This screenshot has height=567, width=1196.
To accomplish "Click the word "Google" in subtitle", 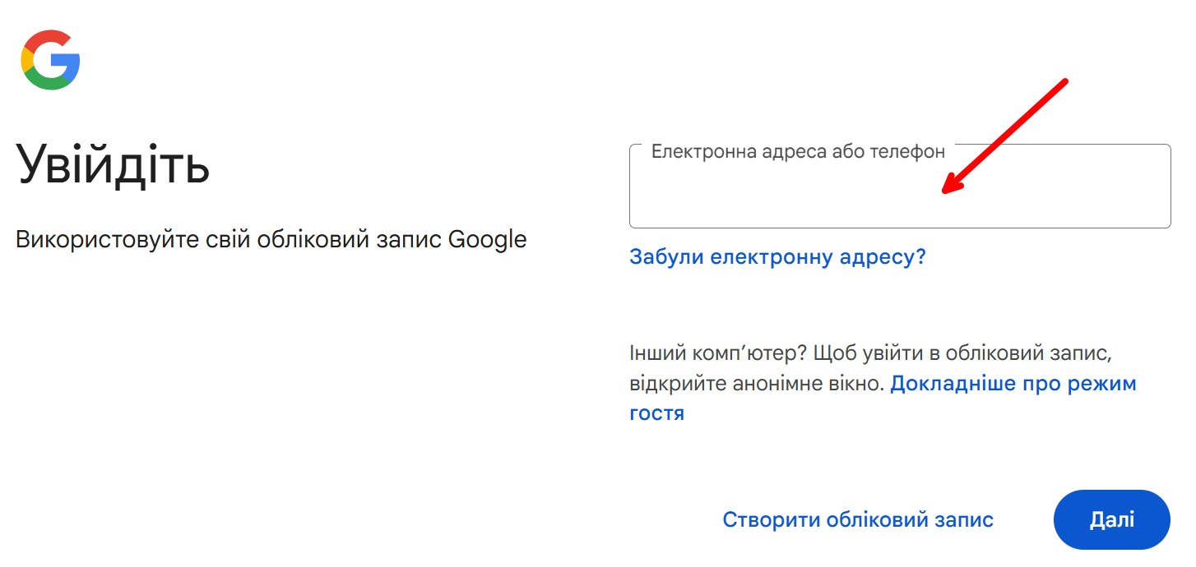I will point(487,240).
